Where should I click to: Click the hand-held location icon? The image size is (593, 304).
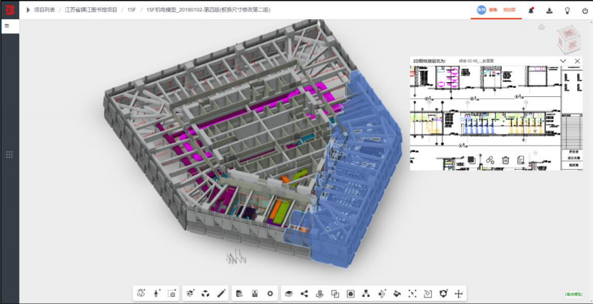click(320, 293)
